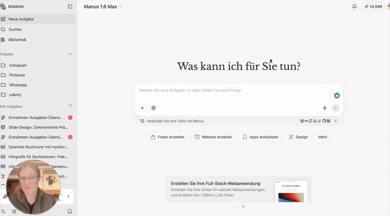Click the AI website builder thumbnail
Image resolution: width=390 pixels, height=216 pixels.
(x=291, y=191)
